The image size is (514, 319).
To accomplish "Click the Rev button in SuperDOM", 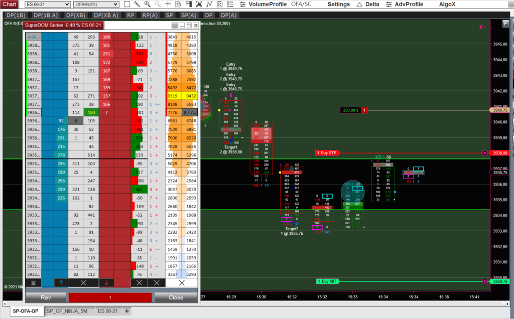I will [46, 297].
